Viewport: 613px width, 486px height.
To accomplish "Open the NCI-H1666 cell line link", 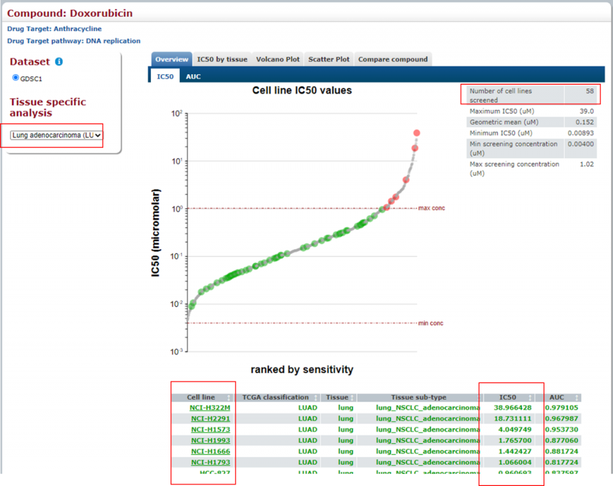I will pos(210,451).
